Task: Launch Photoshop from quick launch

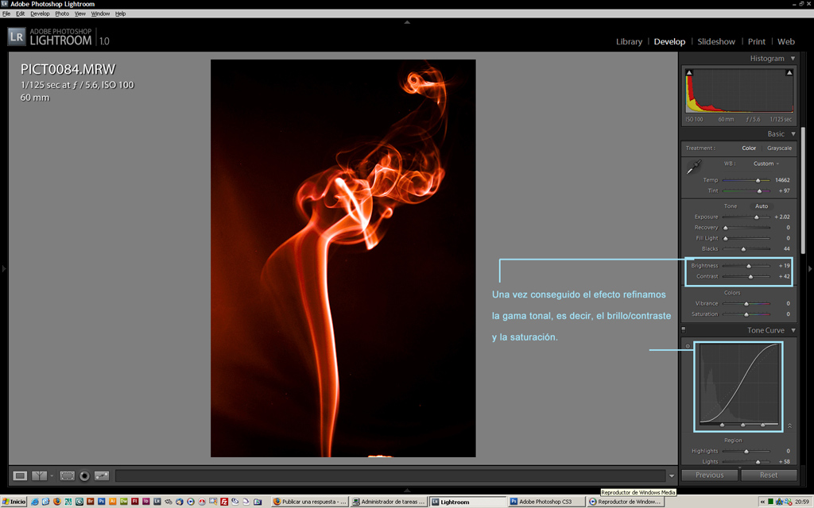Action: 101,502
